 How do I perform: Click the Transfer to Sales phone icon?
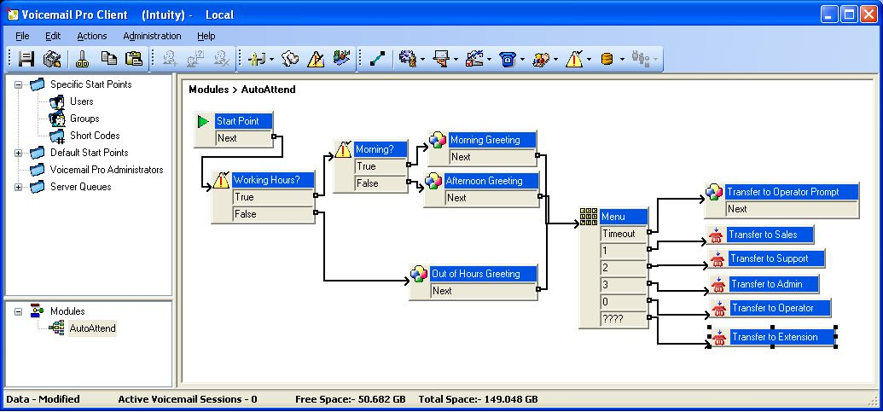coord(716,235)
